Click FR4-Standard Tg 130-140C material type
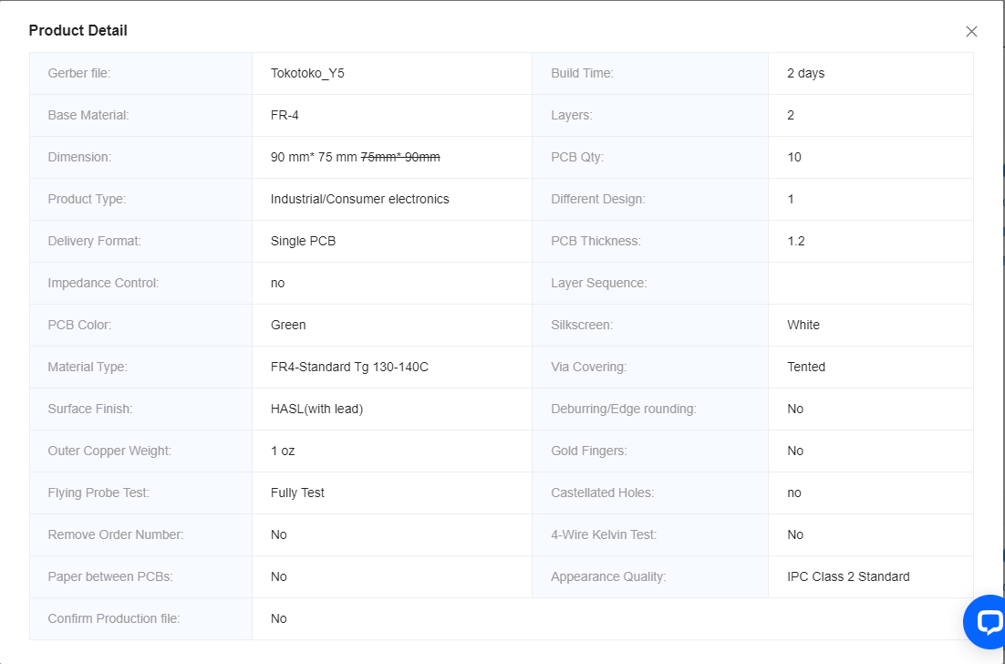The width and height of the screenshot is (1005, 664). coord(349,367)
